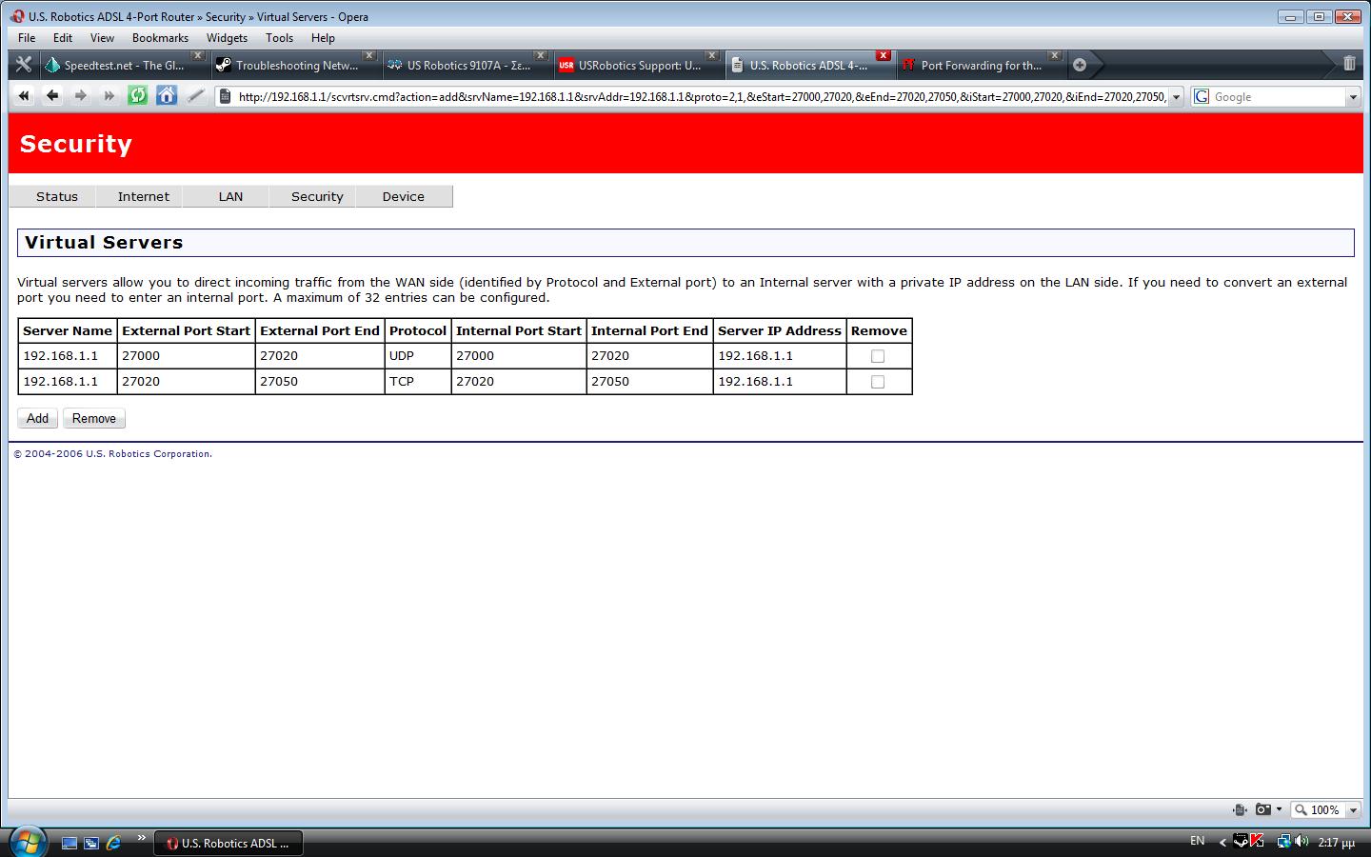The image size is (1371, 857).
Task: Click the Kaspersky tray icon
Action: pyautogui.click(x=1257, y=841)
